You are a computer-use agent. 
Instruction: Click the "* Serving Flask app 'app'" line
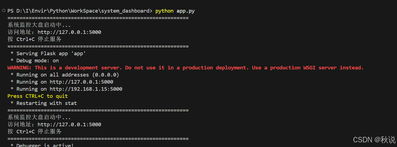[x=48, y=54]
